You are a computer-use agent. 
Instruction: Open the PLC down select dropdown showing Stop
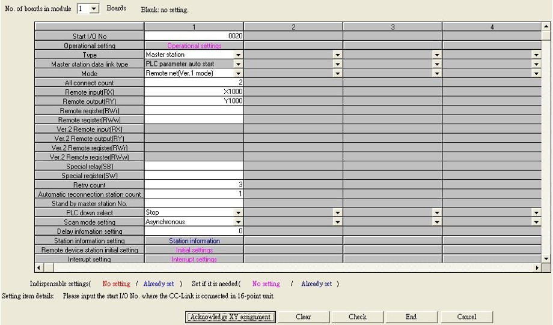[x=239, y=213]
